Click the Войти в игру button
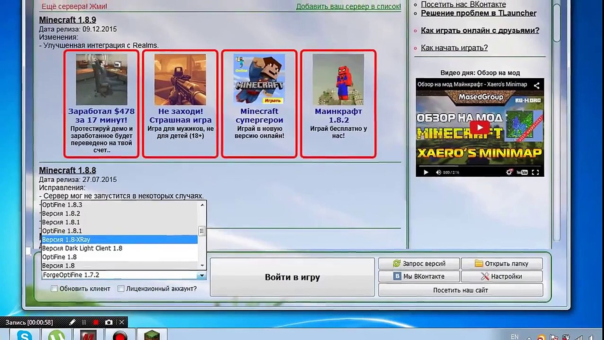 (292, 277)
